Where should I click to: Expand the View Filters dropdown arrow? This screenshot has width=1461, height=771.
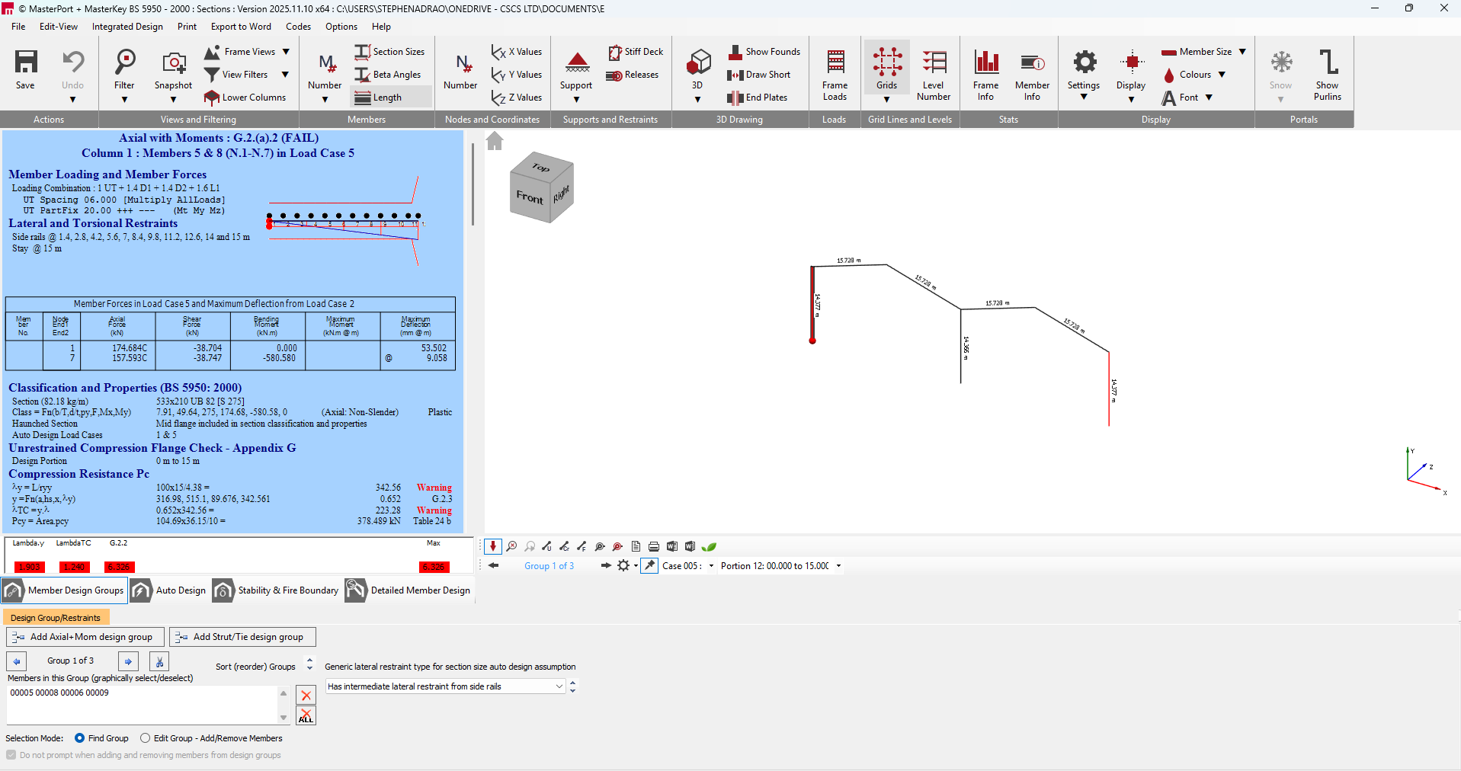tap(285, 75)
